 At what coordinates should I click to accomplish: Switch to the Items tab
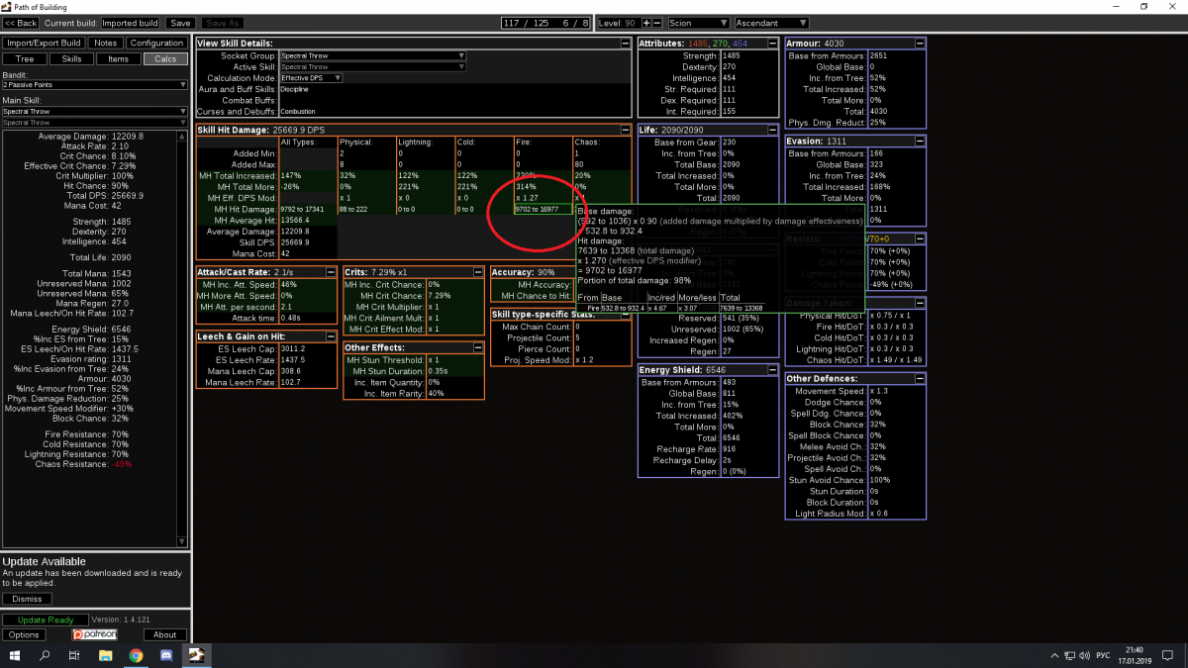(x=119, y=59)
